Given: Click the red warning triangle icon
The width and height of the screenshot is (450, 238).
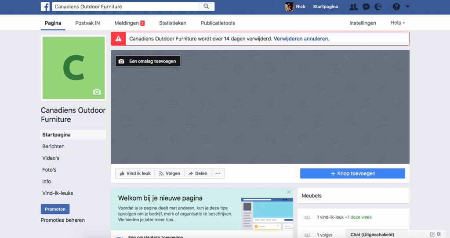Looking at the screenshot, I should click(118, 39).
